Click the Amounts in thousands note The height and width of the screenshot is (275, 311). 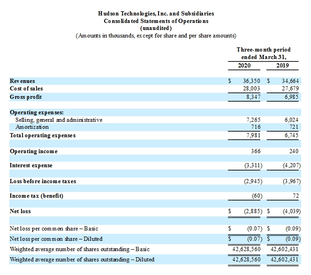[x=156, y=36]
